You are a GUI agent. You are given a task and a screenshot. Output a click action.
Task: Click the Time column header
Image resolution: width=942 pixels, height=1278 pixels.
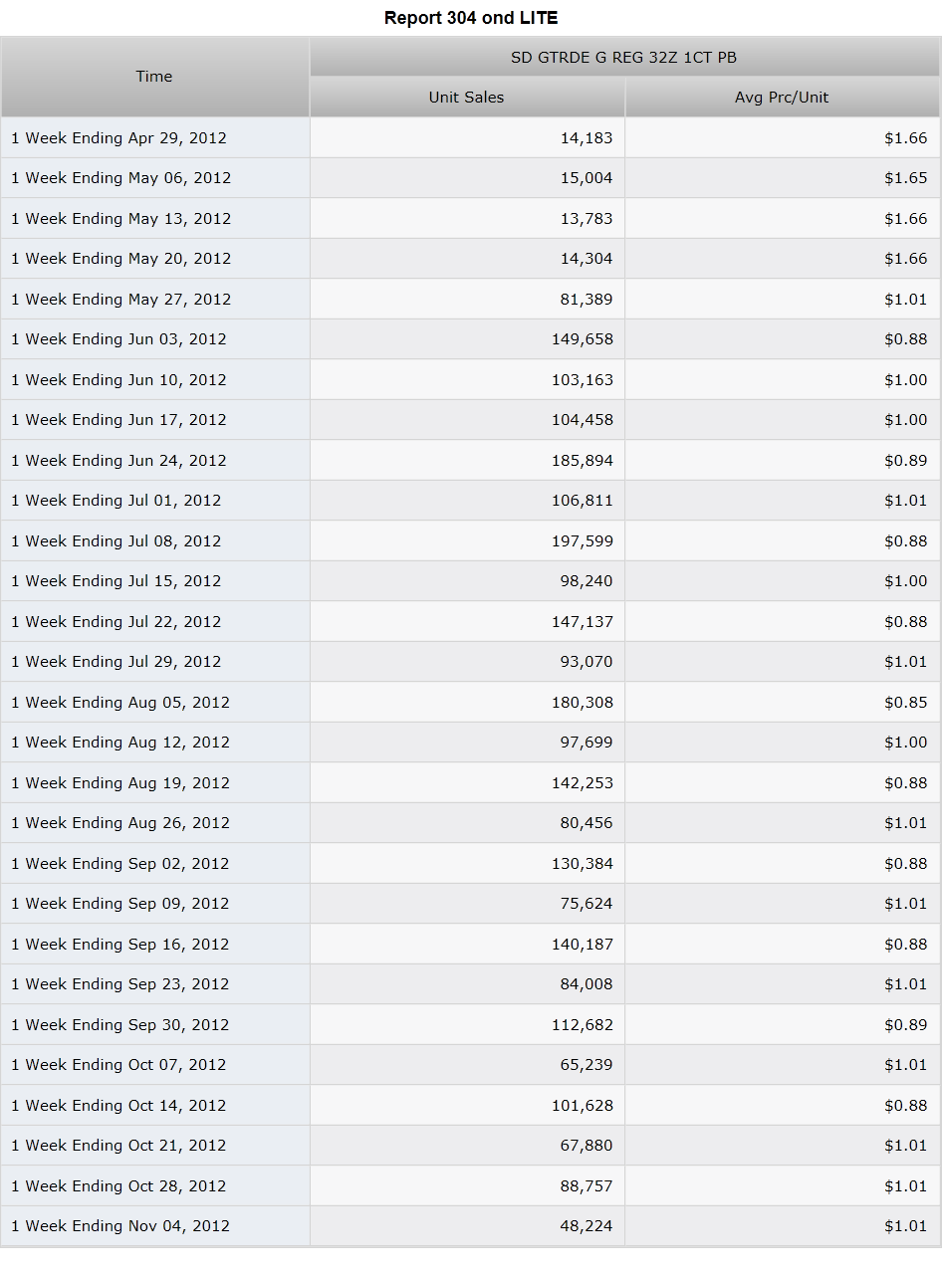pyautogui.click(x=154, y=77)
